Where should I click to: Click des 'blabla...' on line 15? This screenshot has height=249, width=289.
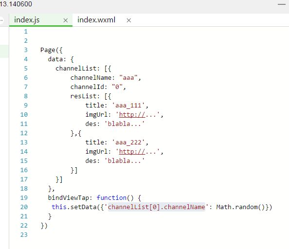coord(115,161)
